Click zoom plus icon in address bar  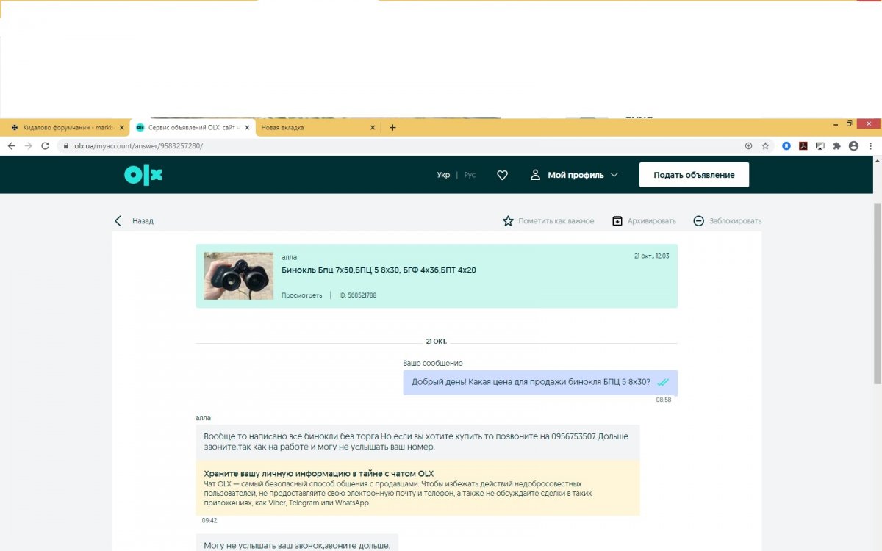point(749,146)
